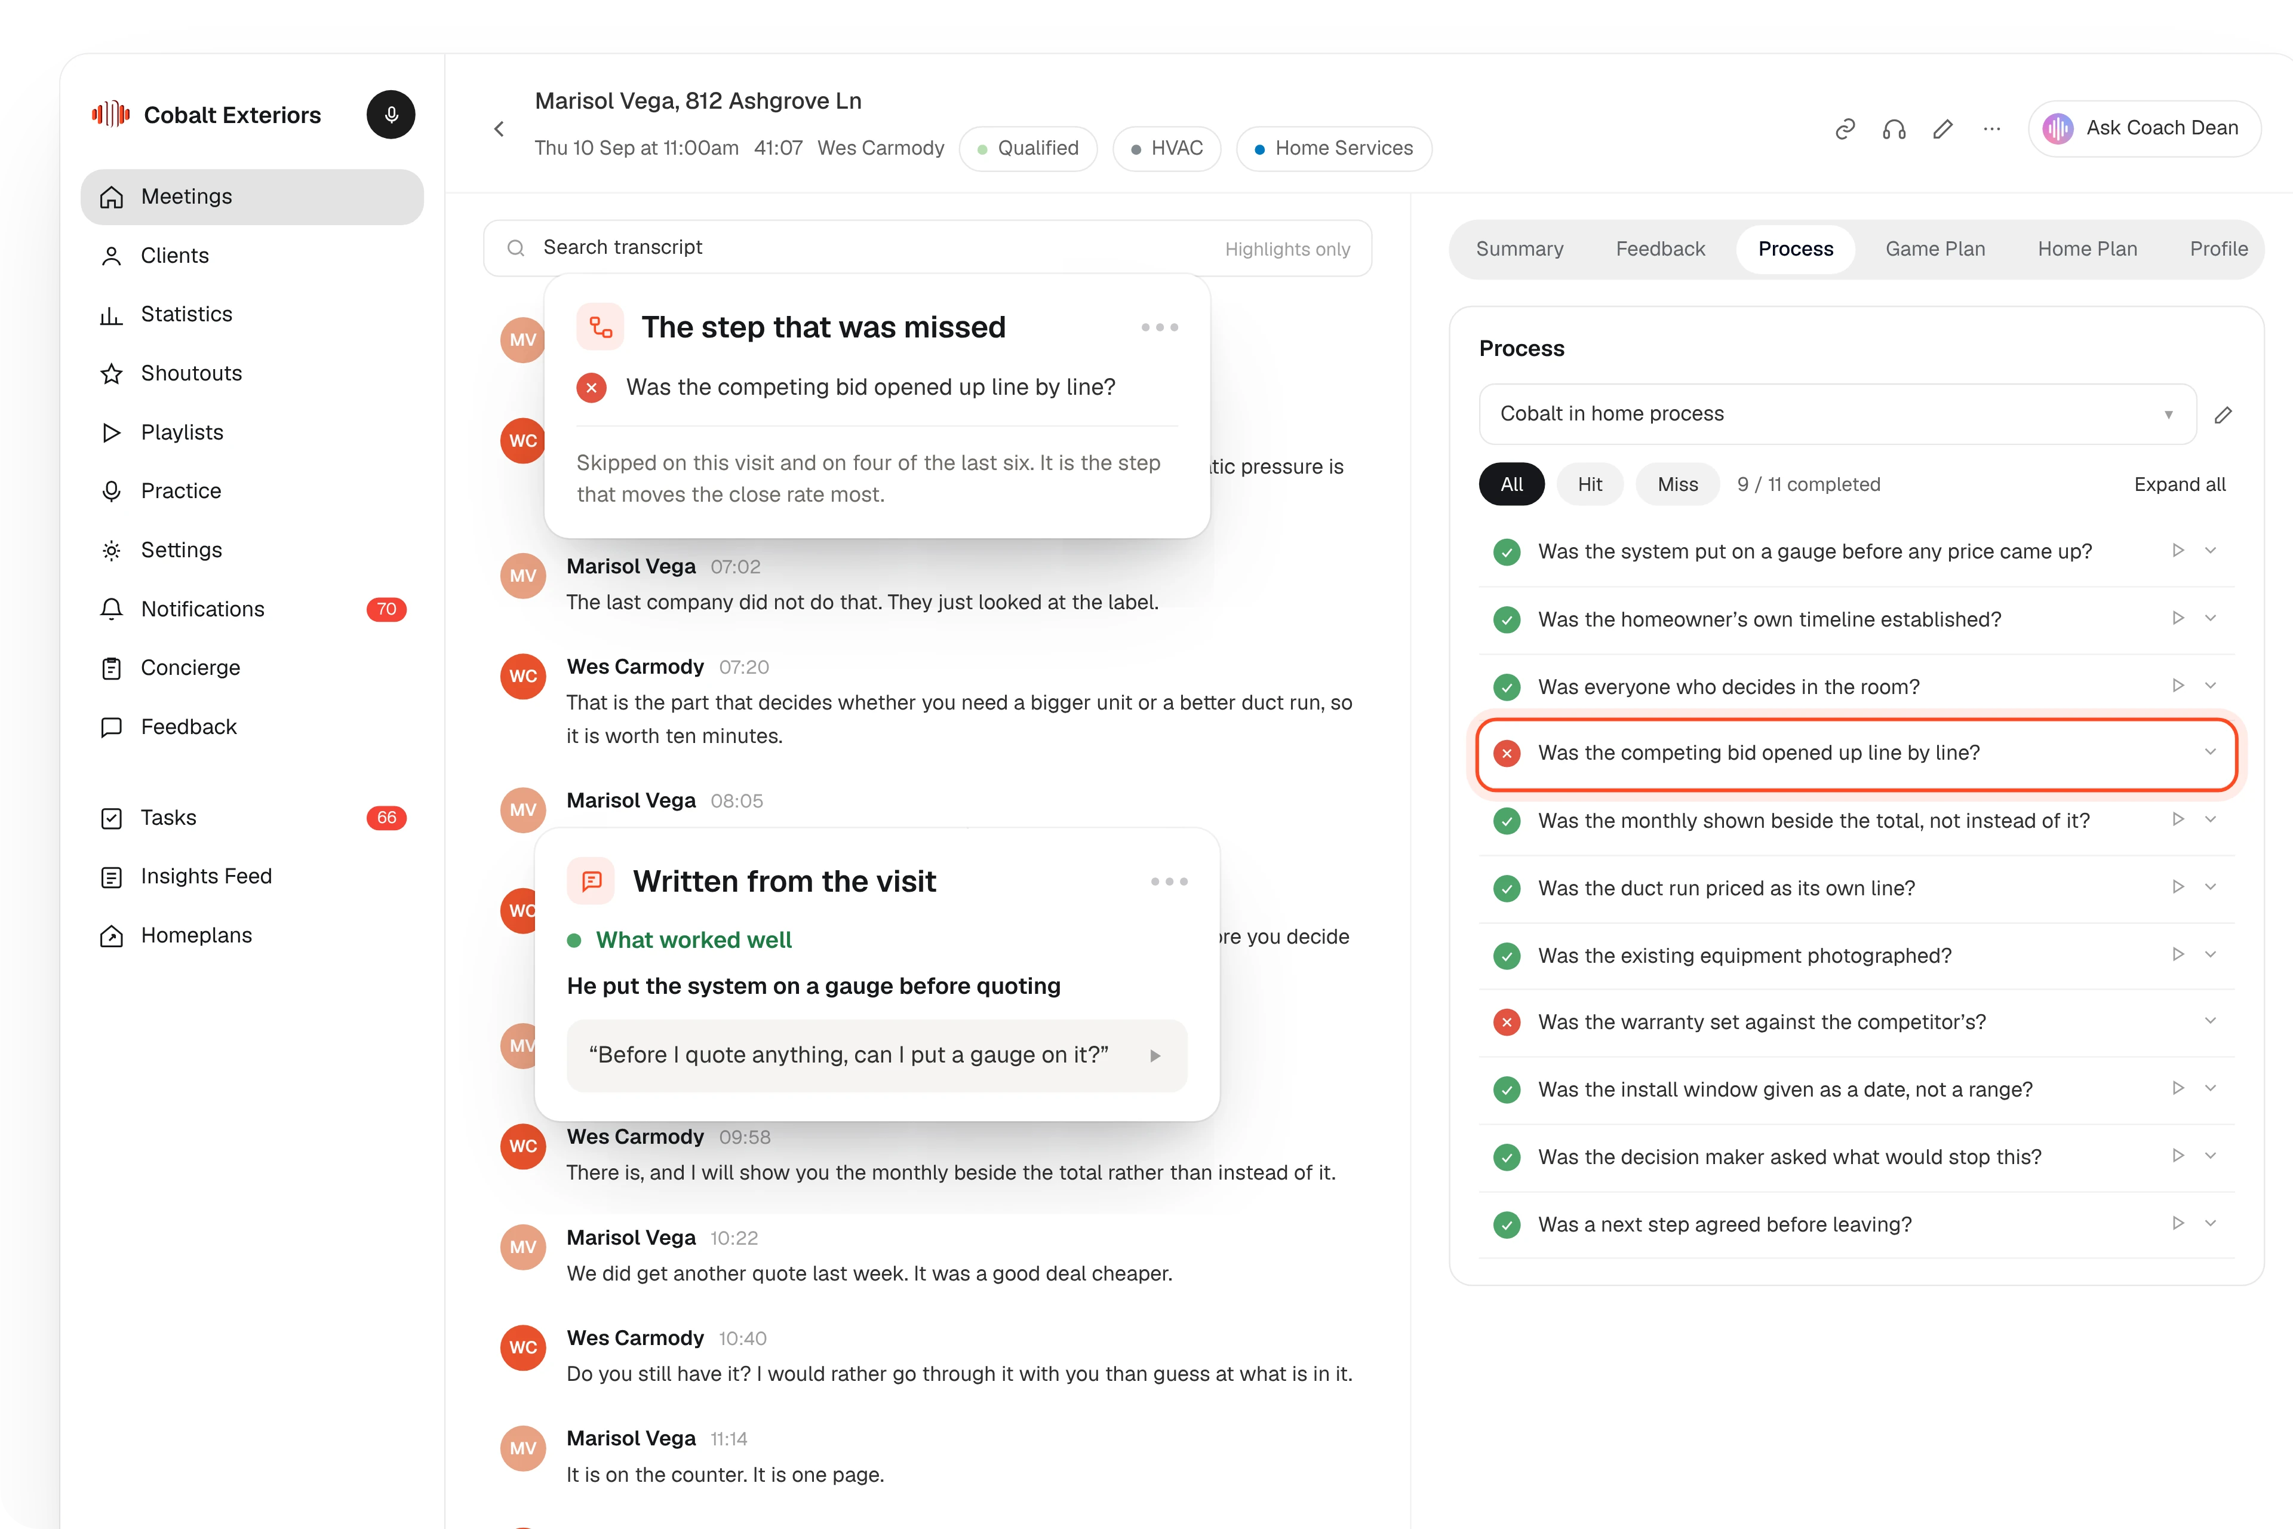The image size is (2293, 1529).
Task: Play the 'Before I quote anything' clip
Action: [1155, 1055]
